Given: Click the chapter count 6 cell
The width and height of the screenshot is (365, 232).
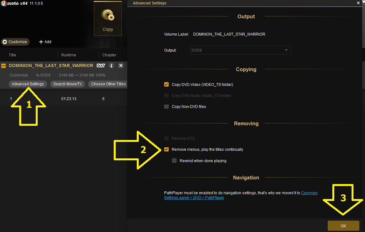Looking at the screenshot, I should [103, 99].
